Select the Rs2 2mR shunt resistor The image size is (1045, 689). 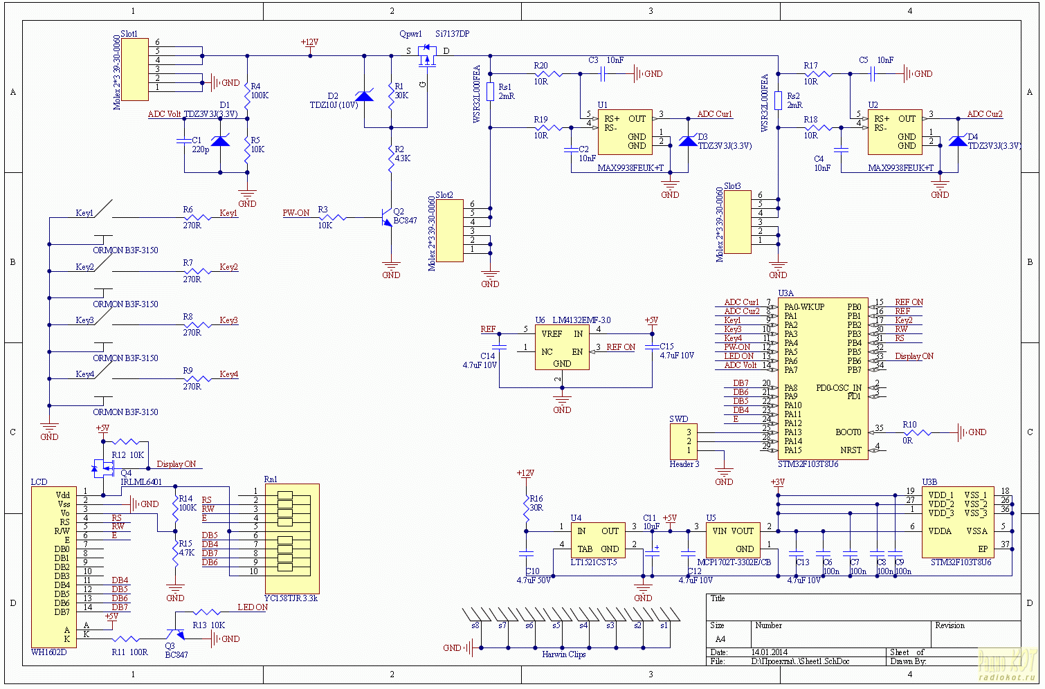(x=779, y=101)
